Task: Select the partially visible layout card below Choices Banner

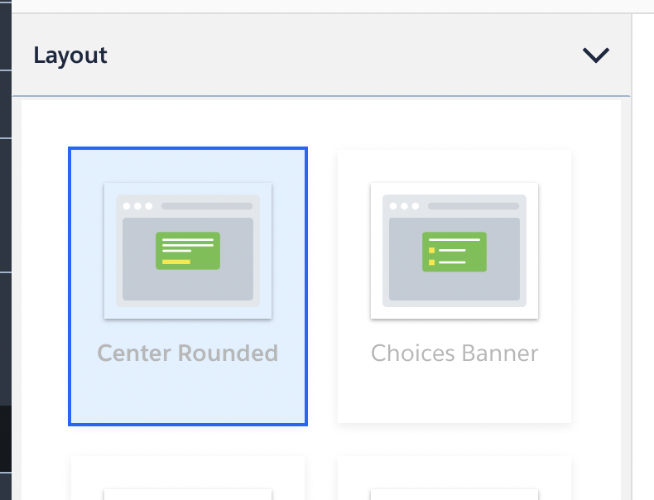Action: [x=454, y=478]
